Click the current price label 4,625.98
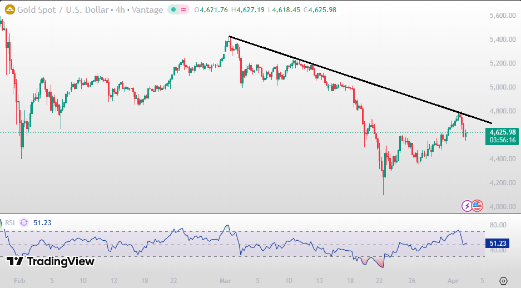 [502, 132]
